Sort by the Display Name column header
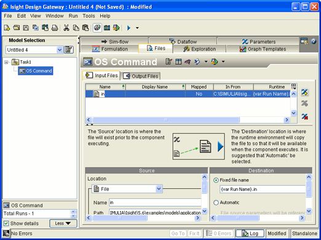 [155, 87]
